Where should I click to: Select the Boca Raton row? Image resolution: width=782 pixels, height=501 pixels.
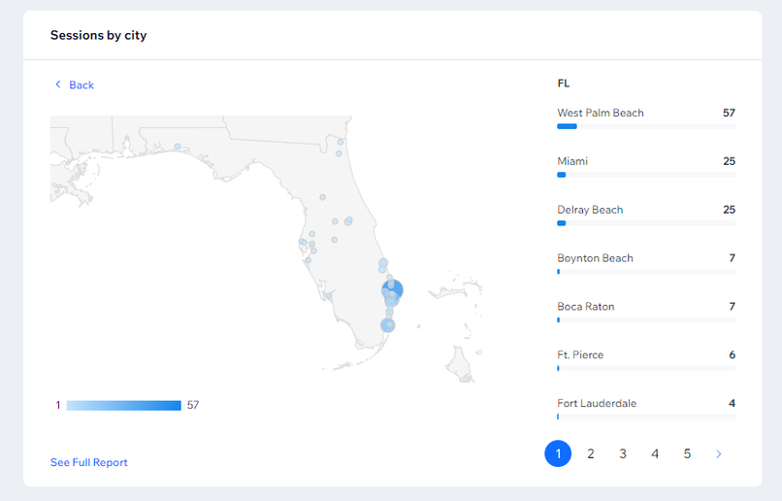(x=646, y=312)
